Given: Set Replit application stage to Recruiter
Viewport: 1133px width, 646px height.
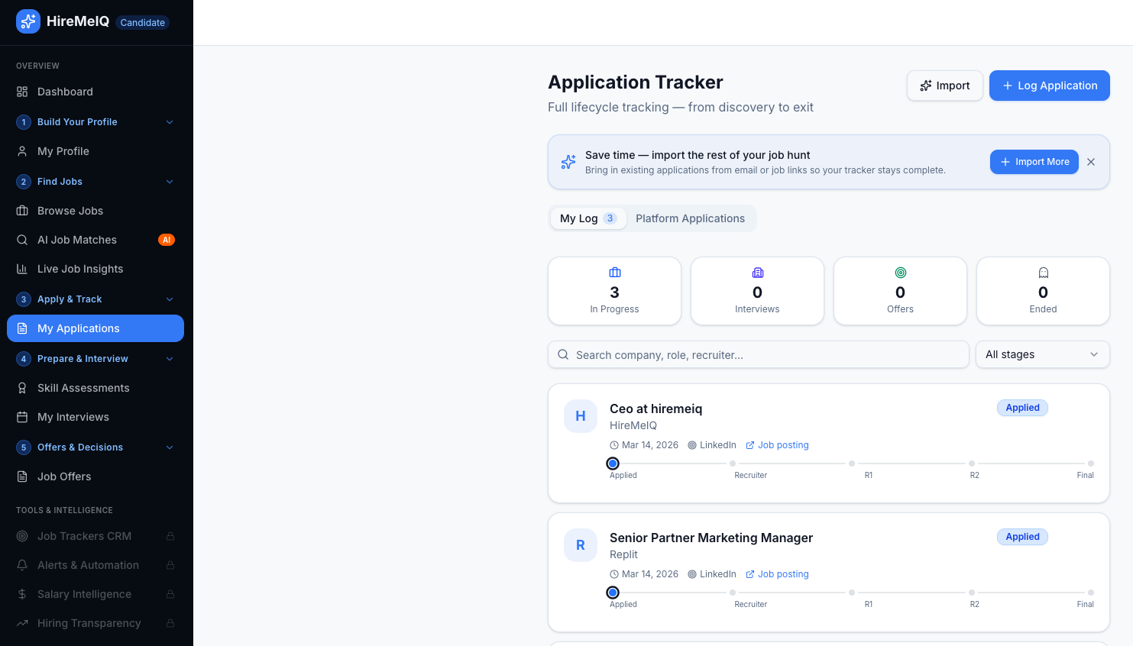Looking at the screenshot, I should point(733,593).
